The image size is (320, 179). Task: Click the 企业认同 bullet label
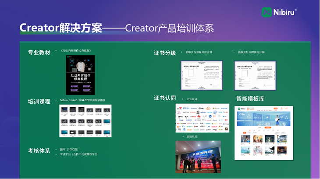tap(192, 99)
